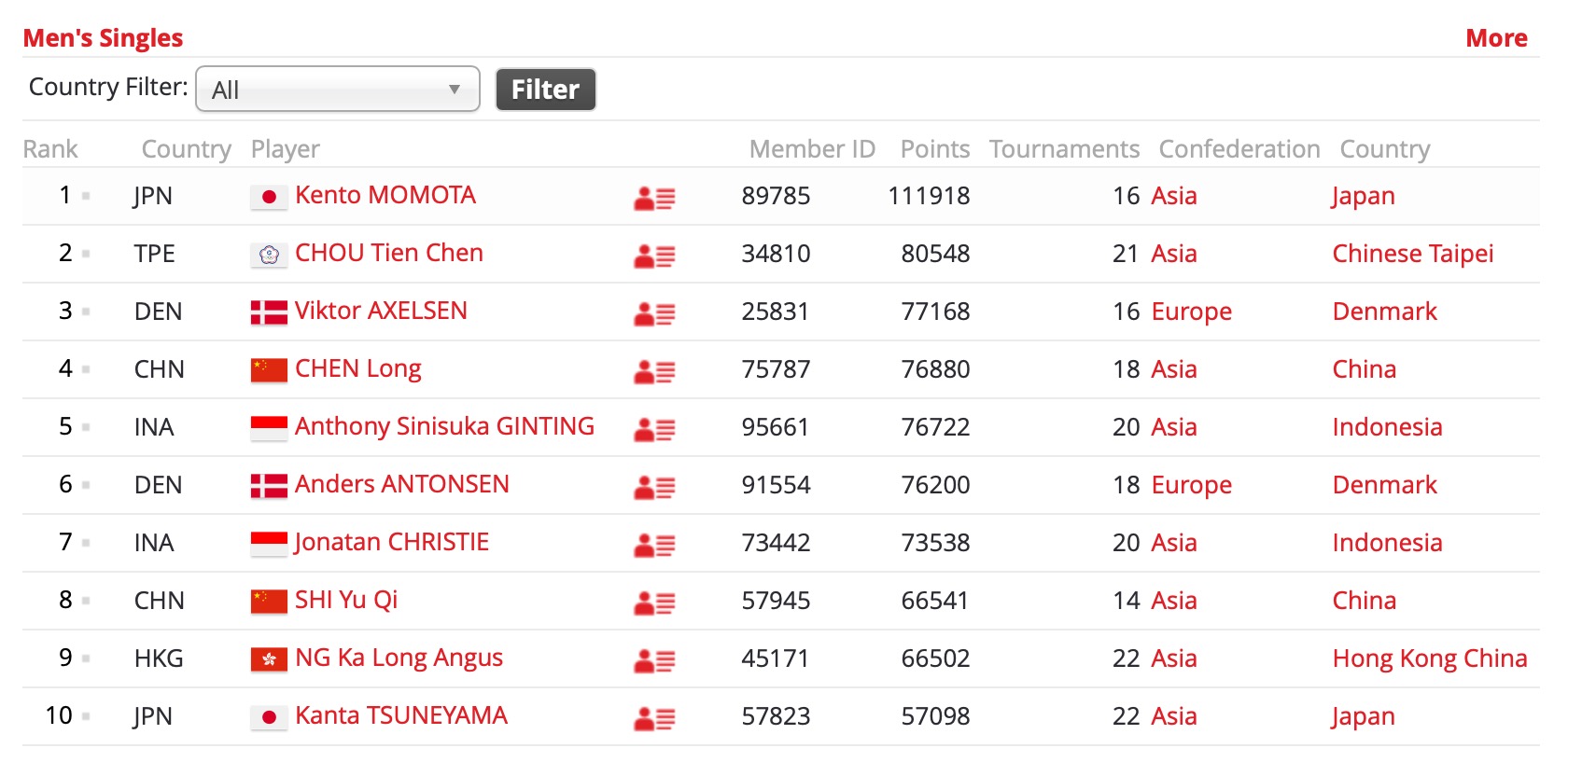Open the Country Filter dropdown showing All
The height and width of the screenshot is (776, 1596).
click(x=338, y=90)
